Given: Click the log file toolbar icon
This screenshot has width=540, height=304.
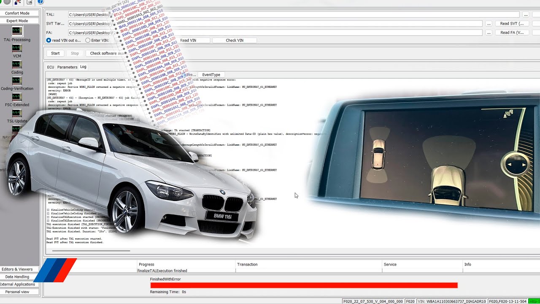Looking at the screenshot, I should pyautogui.click(x=29, y=2).
